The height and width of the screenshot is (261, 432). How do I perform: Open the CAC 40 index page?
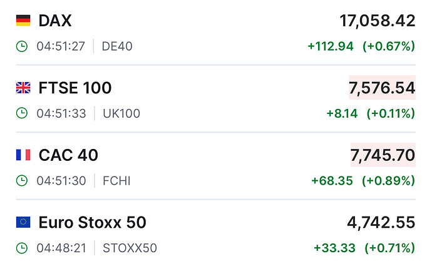(x=68, y=155)
